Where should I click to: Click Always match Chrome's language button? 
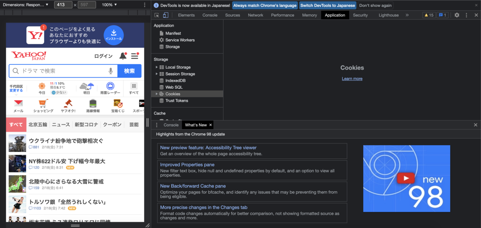[x=265, y=6]
